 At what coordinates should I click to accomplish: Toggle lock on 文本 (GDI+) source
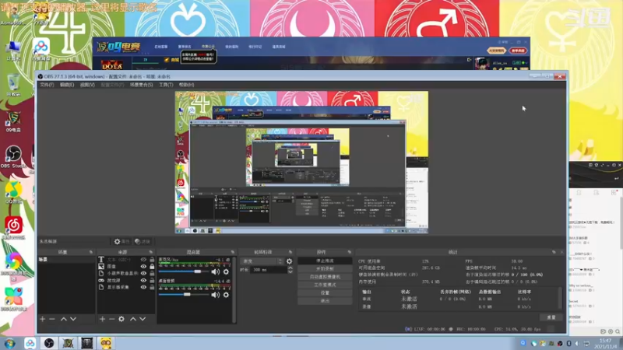pos(152,260)
